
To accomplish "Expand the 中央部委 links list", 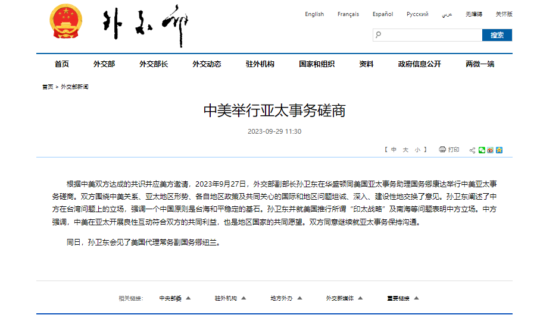I will pos(174,298).
